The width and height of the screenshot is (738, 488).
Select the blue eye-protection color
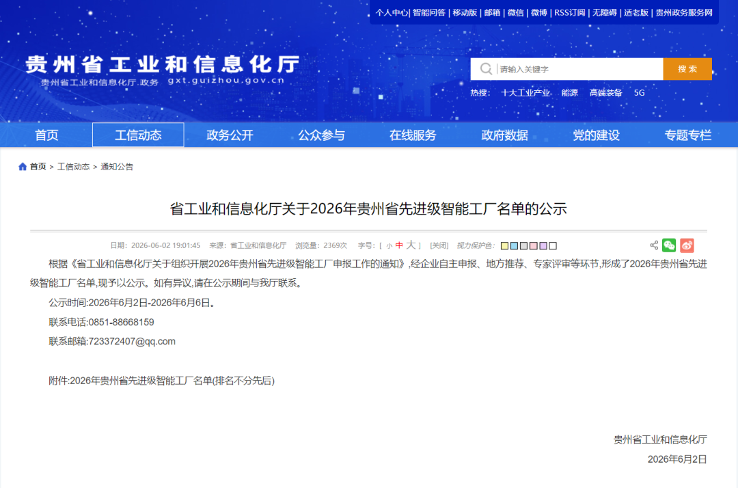[x=514, y=245]
